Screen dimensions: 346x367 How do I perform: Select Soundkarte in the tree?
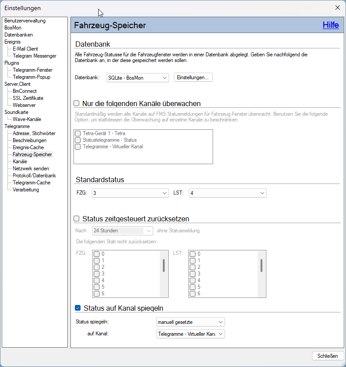click(x=16, y=112)
